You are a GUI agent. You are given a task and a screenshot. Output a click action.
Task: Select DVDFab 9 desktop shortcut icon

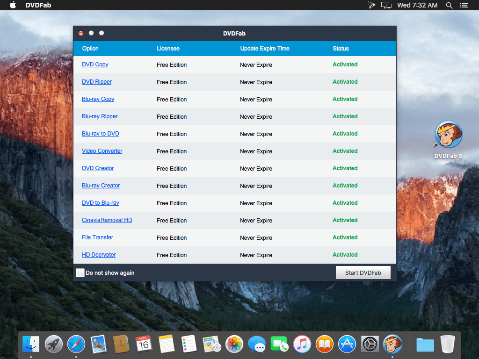(448, 135)
